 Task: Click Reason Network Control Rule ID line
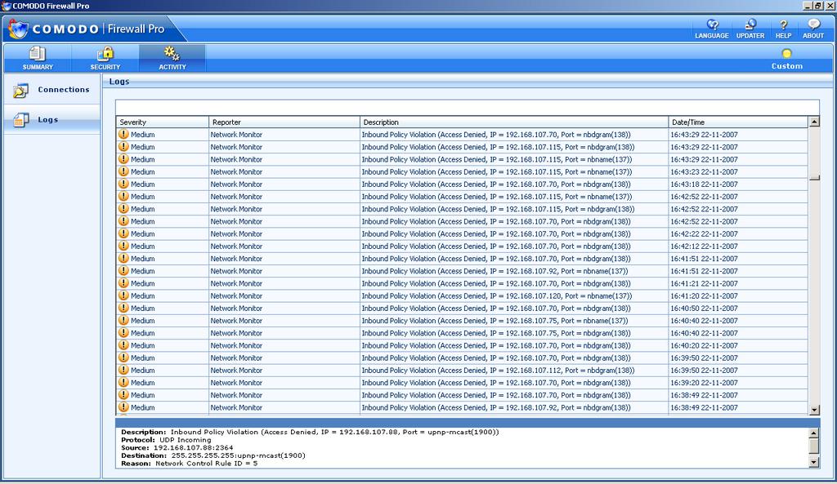point(189,464)
